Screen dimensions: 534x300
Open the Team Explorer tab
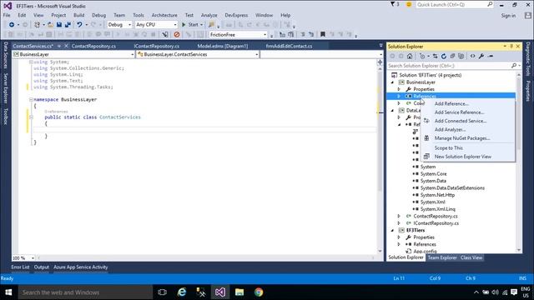click(442, 257)
